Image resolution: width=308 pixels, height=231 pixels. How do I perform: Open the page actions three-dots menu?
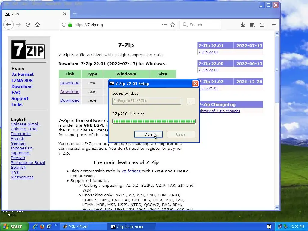pyautogui.click(x=164, y=25)
